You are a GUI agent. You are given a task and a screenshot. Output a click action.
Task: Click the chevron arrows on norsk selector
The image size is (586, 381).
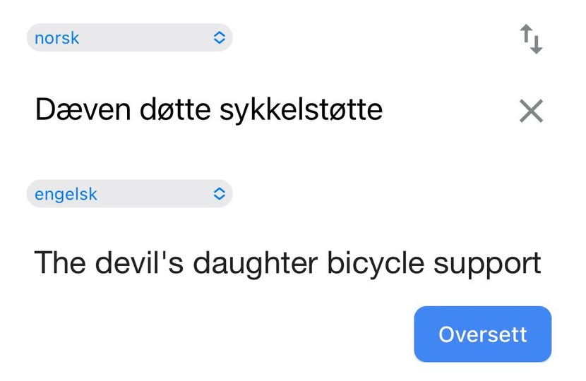tap(219, 38)
